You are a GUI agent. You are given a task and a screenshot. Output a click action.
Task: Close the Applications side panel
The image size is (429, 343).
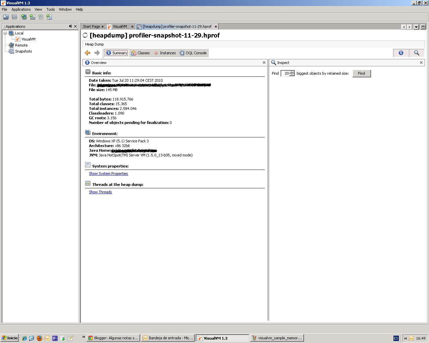(x=75, y=26)
